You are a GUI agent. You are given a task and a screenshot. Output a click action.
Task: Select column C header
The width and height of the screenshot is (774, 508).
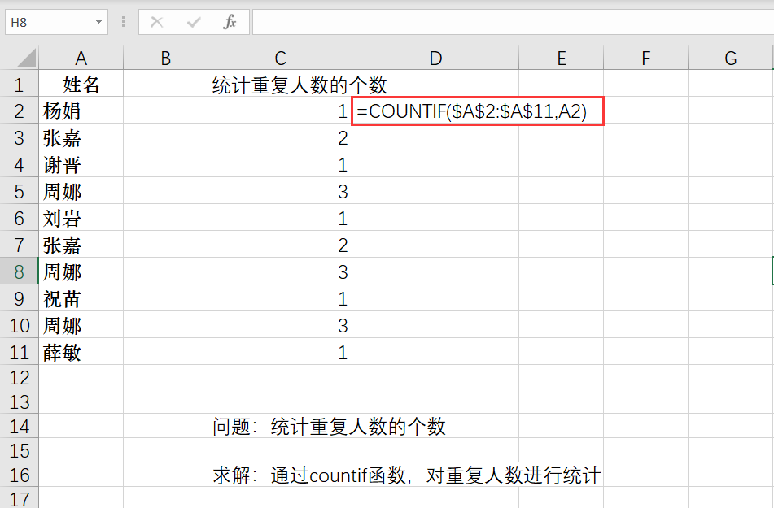pyautogui.click(x=280, y=59)
